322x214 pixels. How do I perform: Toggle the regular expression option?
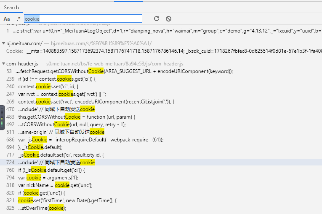[19, 19]
